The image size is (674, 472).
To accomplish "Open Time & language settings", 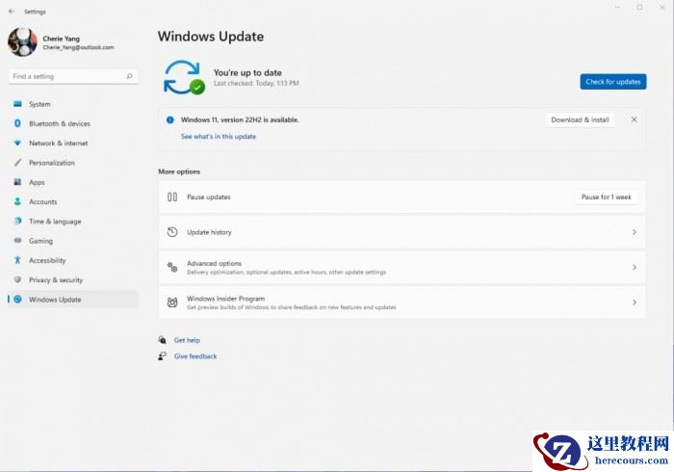I will 73,222.
